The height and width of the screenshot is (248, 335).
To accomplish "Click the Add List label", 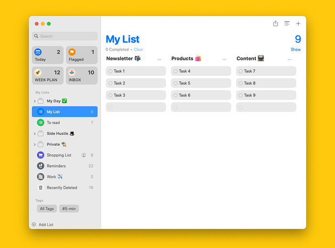I will (x=46, y=225).
